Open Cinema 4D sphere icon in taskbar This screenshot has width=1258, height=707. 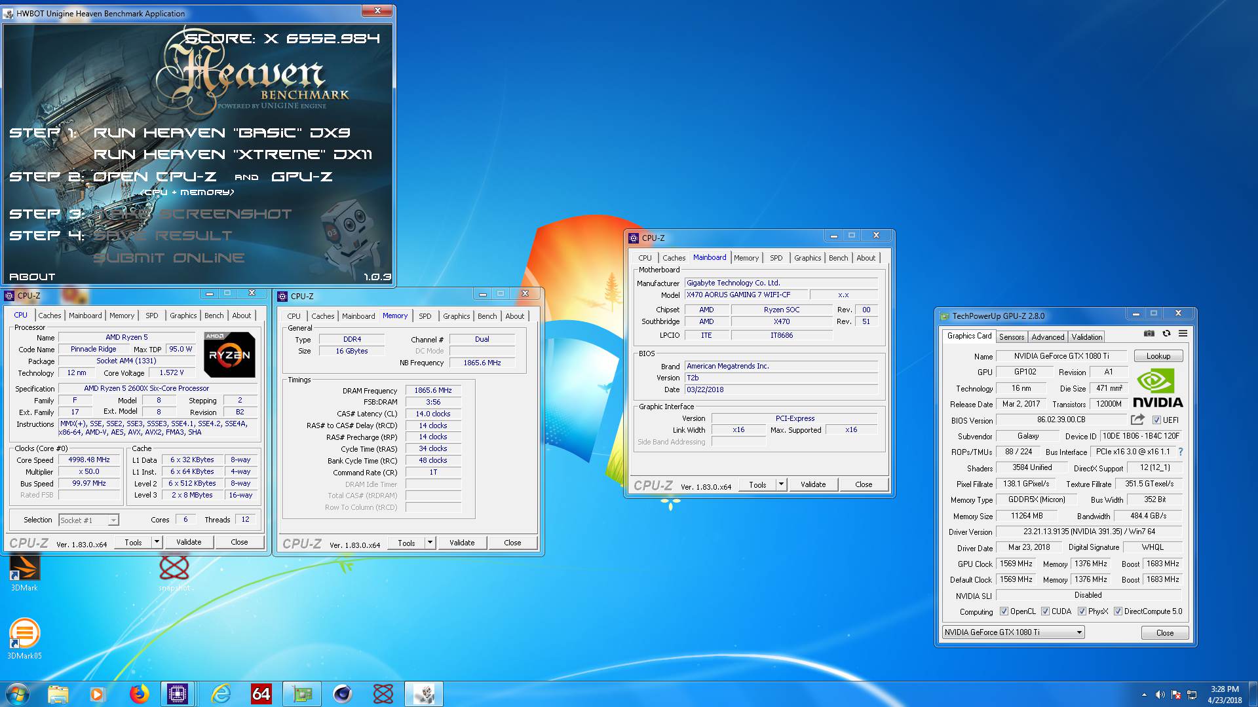343,694
